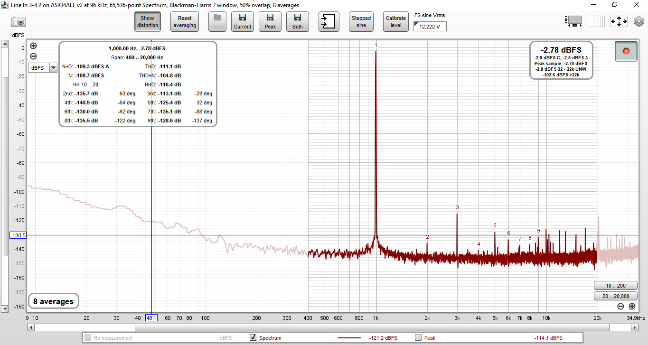Screen dimensions: 648x345
Task: Open settings gear icon
Action: click(x=639, y=21)
